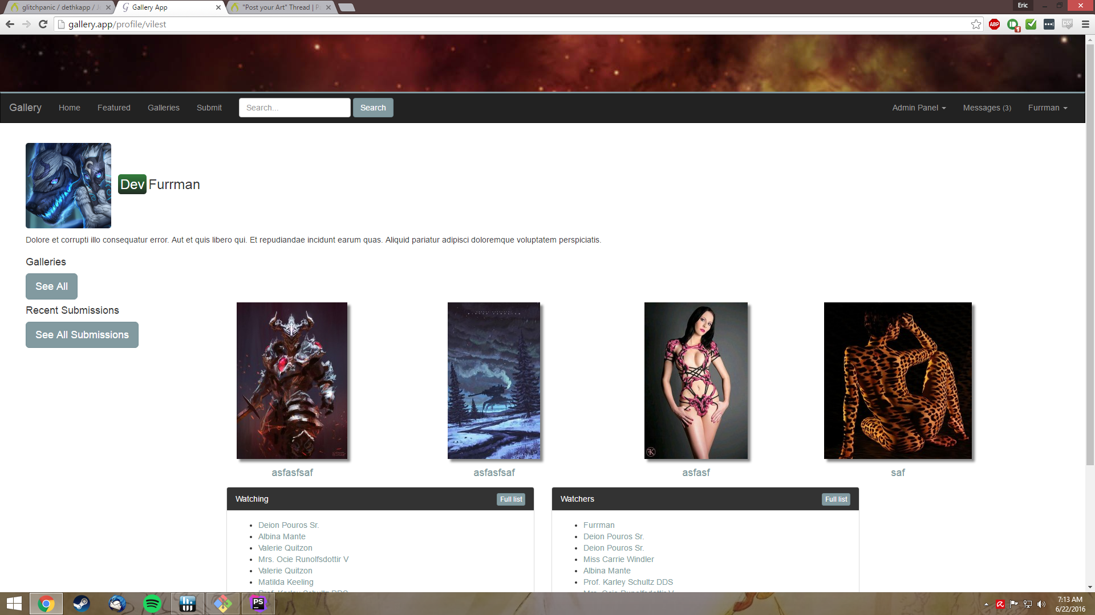Open the Watching panel Full list
1095x615 pixels.
(x=511, y=499)
